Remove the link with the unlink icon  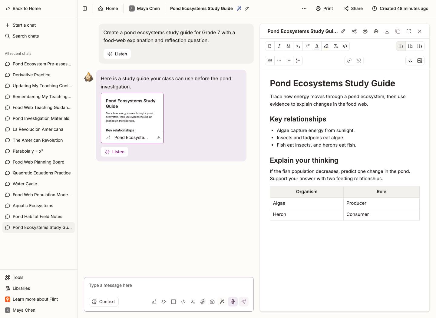coord(359,61)
